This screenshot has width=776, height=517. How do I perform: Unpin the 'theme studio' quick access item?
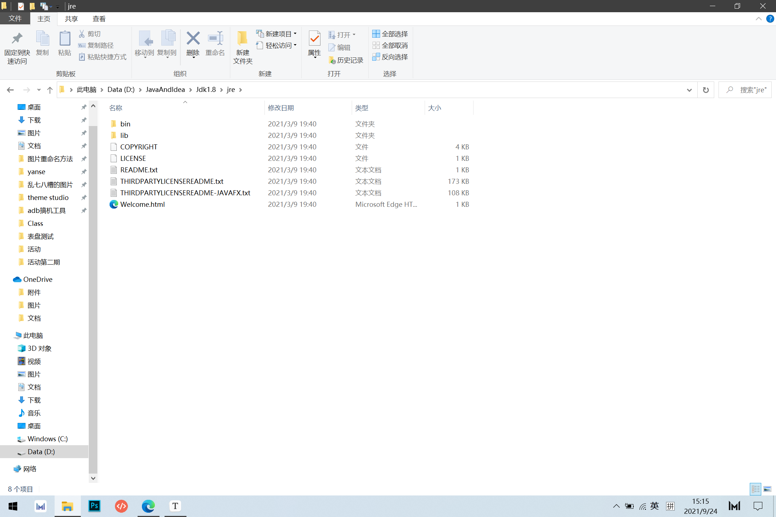pyautogui.click(x=84, y=197)
